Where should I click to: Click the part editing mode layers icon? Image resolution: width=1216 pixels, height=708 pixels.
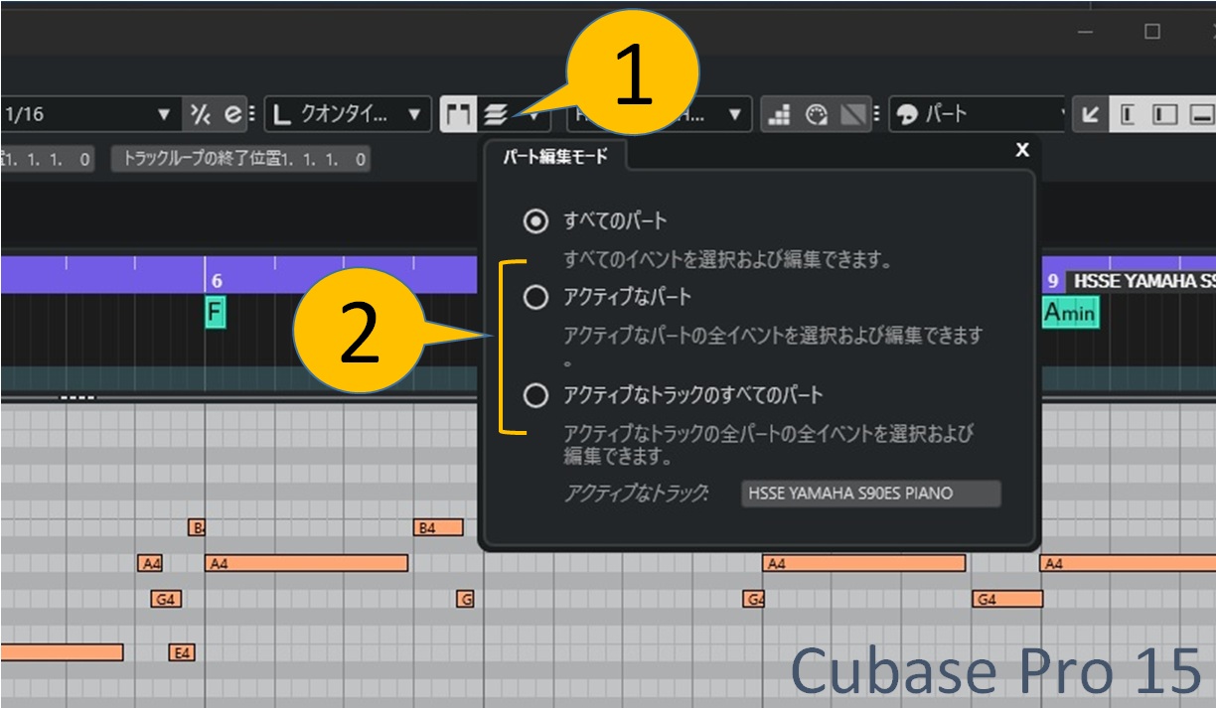pyautogui.click(x=496, y=115)
